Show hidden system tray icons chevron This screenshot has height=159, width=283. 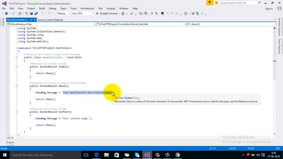point(243,155)
